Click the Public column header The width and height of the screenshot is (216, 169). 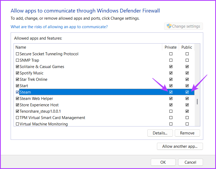[187, 47]
